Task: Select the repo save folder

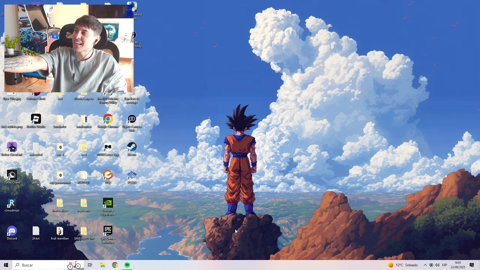Action: click(84, 205)
